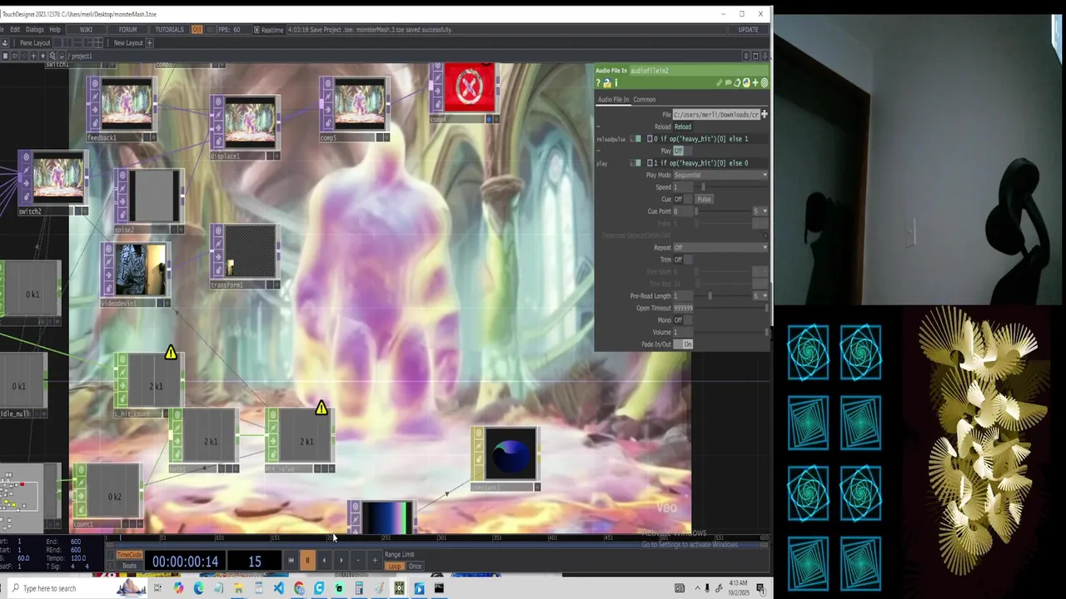The width and height of the screenshot is (1066, 599).
Task: Open Chrome from the taskbar
Action: tap(299, 588)
